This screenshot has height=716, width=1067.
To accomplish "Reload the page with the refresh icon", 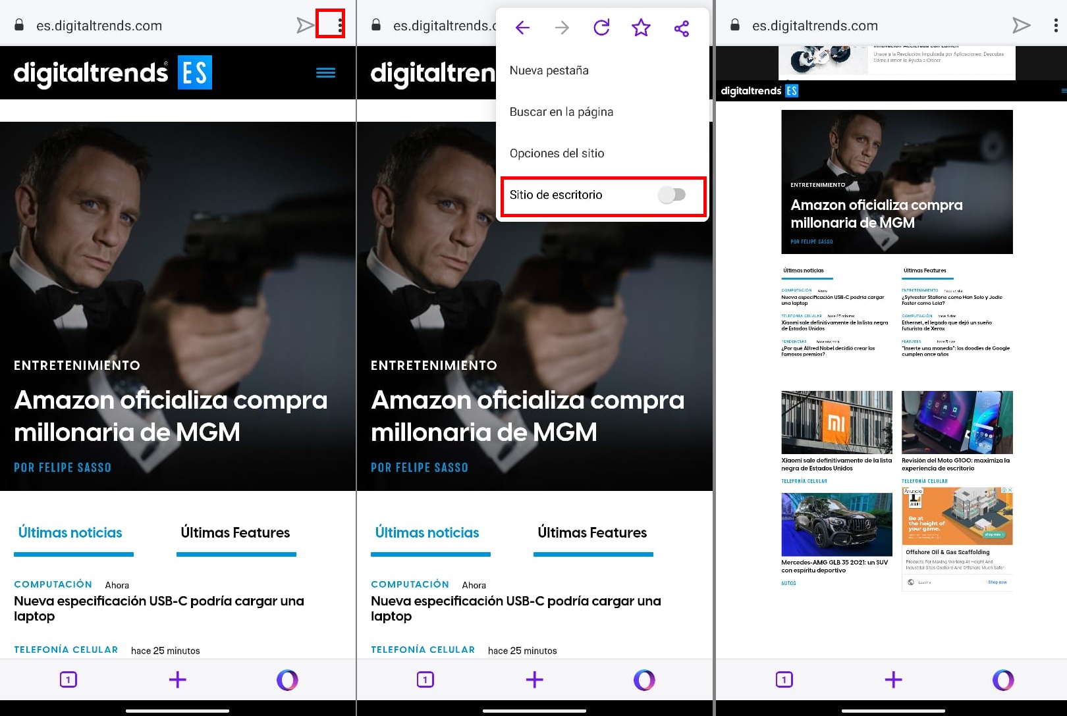I will [601, 28].
